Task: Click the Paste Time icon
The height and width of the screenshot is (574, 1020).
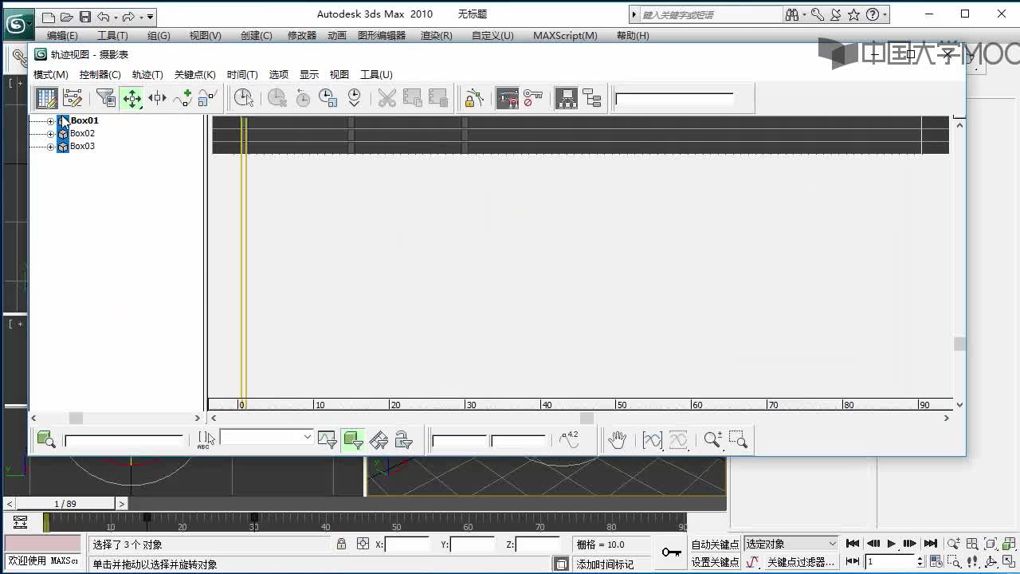Action: click(438, 98)
